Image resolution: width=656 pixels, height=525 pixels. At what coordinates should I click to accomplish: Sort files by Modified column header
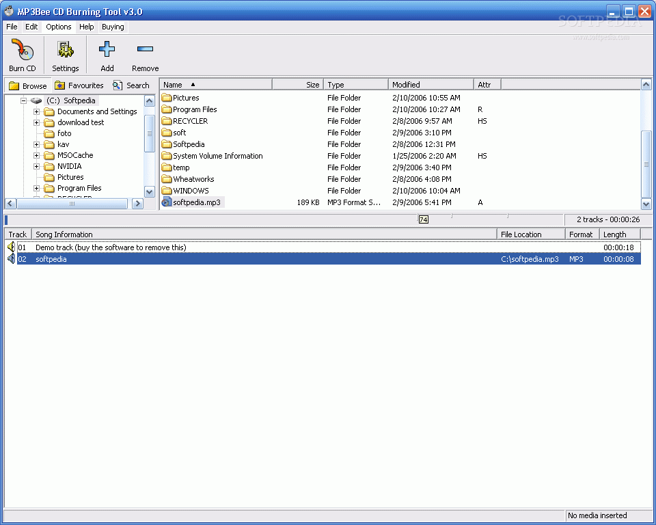click(431, 85)
